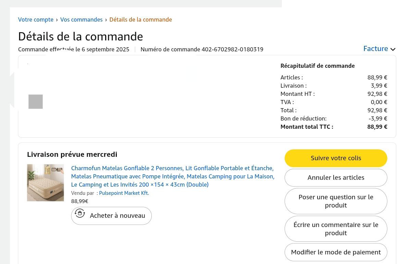Click Modifier le mode de paiement
This screenshot has height=264, width=411.
click(x=336, y=252)
